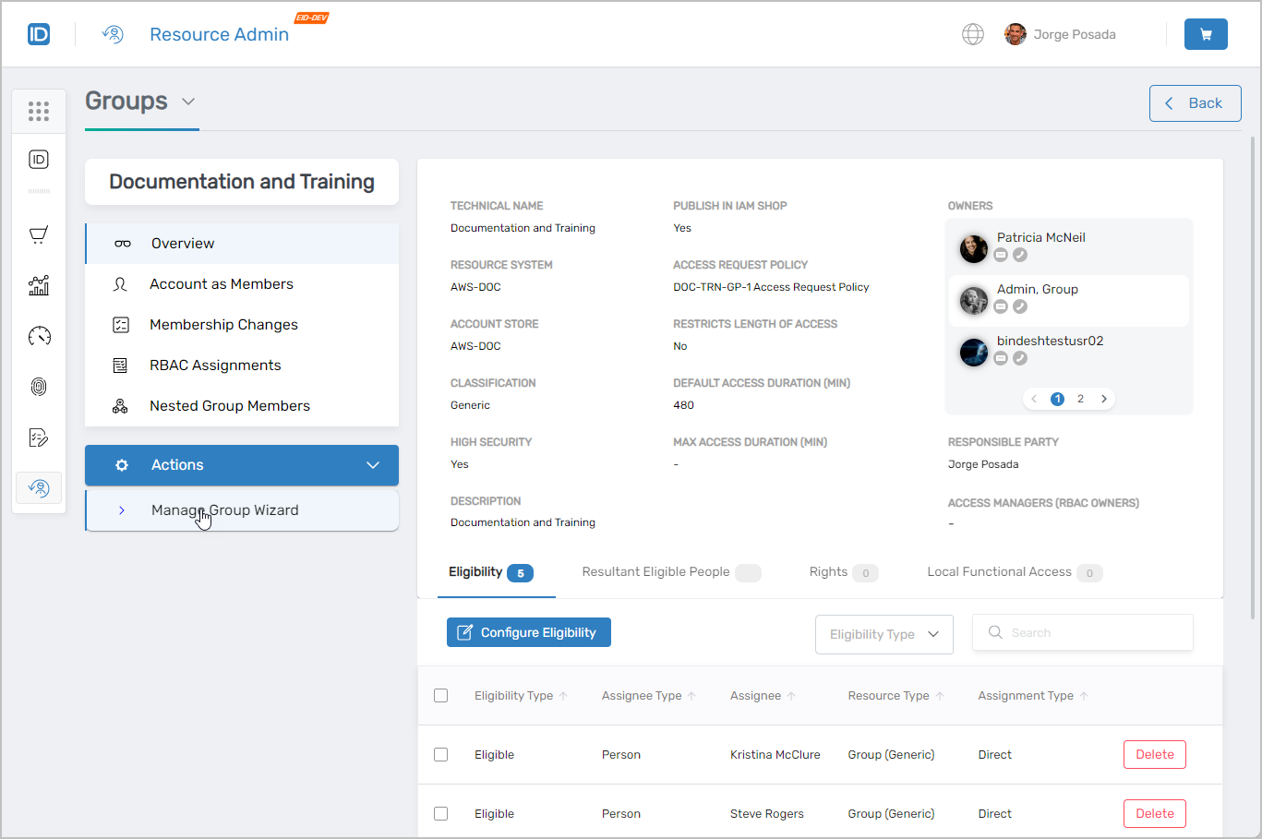Open the Membership Changes menu item
The height and width of the screenshot is (839, 1262).
(x=223, y=325)
